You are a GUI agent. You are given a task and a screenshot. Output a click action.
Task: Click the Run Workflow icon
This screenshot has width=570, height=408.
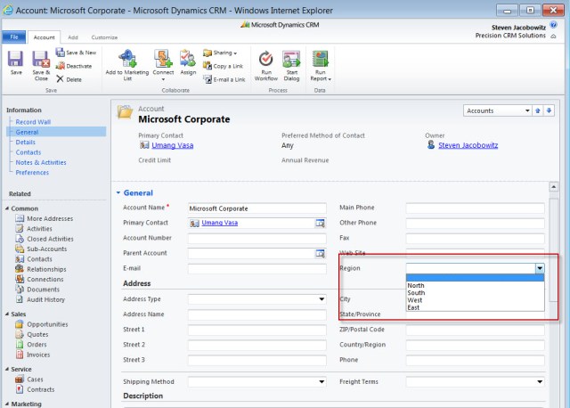[265, 60]
